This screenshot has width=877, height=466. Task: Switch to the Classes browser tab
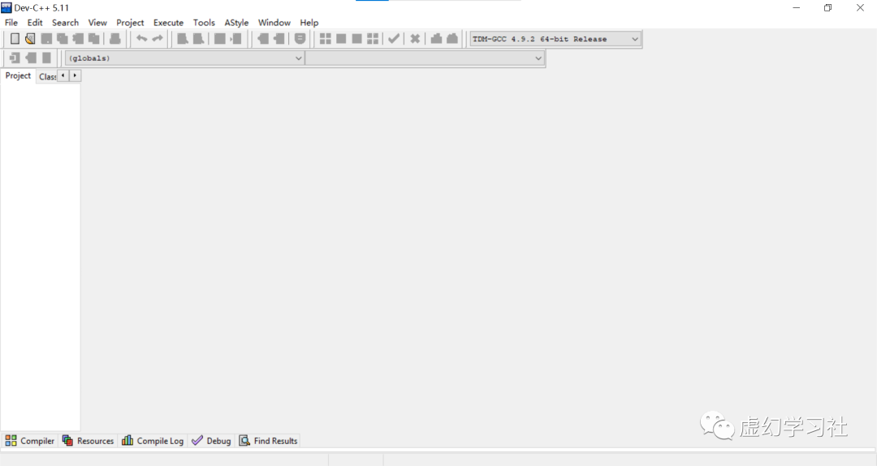47,76
